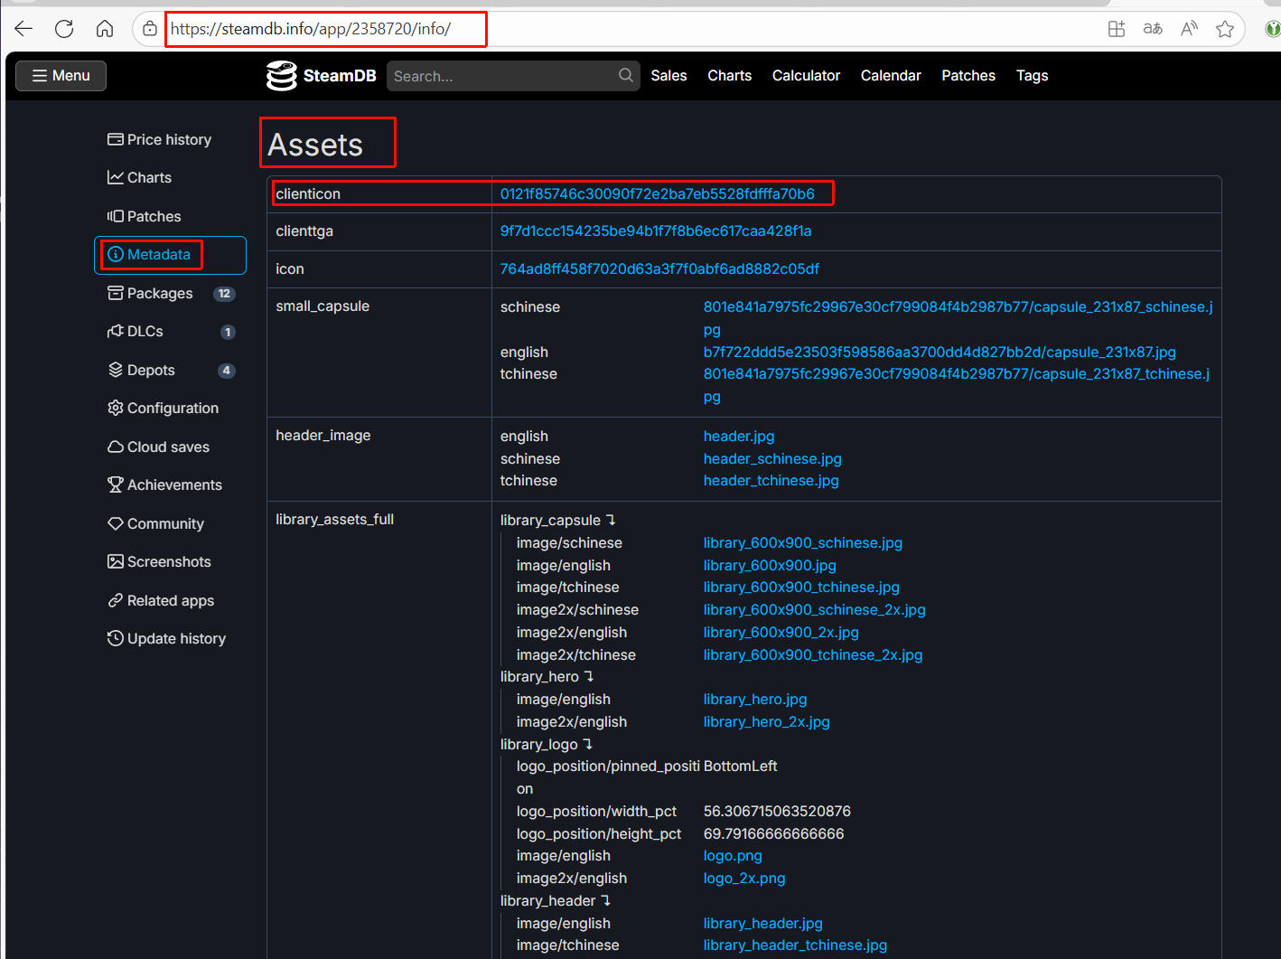Open the english capsule_231x87.jpg link
The height and width of the screenshot is (959, 1281).
[940, 352]
